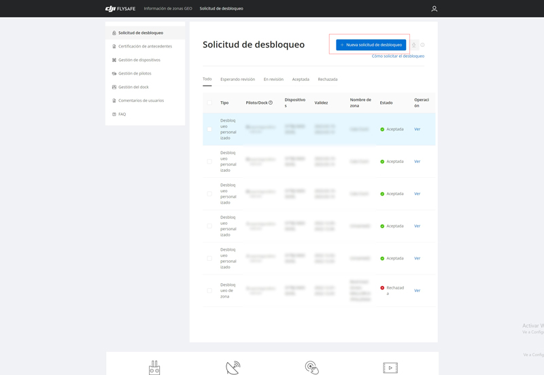Click the download icon beside the blue button
The image size is (544, 375).
click(414, 45)
